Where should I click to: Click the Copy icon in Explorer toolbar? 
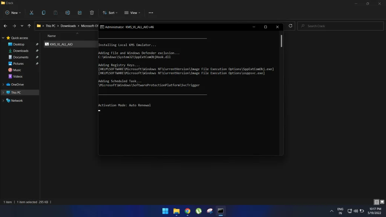pos(44,13)
